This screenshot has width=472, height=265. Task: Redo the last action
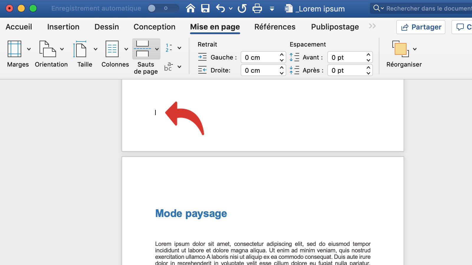click(x=242, y=8)
